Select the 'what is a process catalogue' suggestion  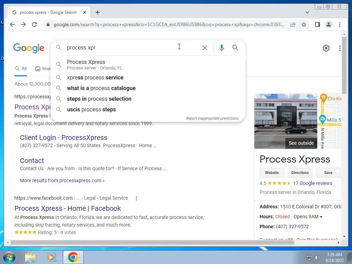tap(148, 88)
